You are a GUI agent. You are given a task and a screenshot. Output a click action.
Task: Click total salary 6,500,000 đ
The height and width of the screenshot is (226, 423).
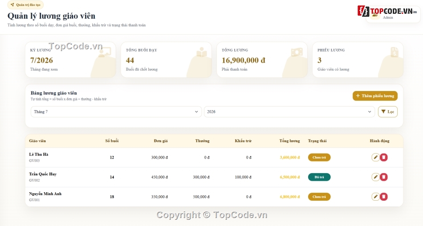click(x=290, y=177)
